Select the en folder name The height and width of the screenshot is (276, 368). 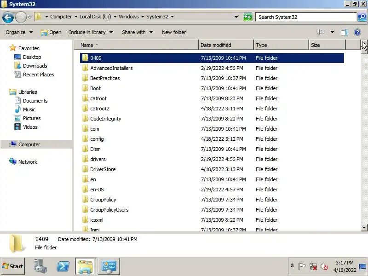93,179
